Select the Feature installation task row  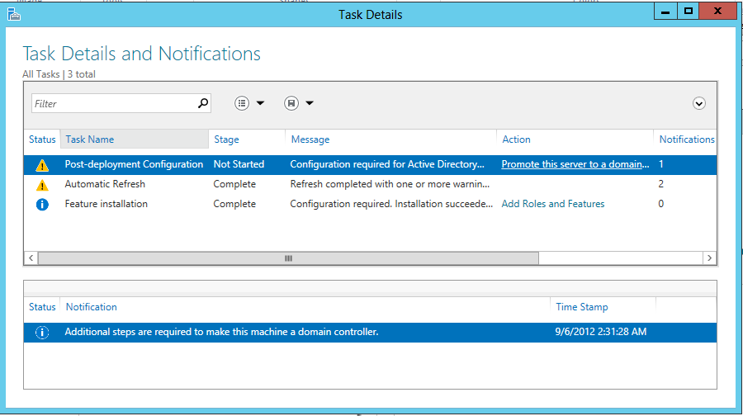point(370,204)
